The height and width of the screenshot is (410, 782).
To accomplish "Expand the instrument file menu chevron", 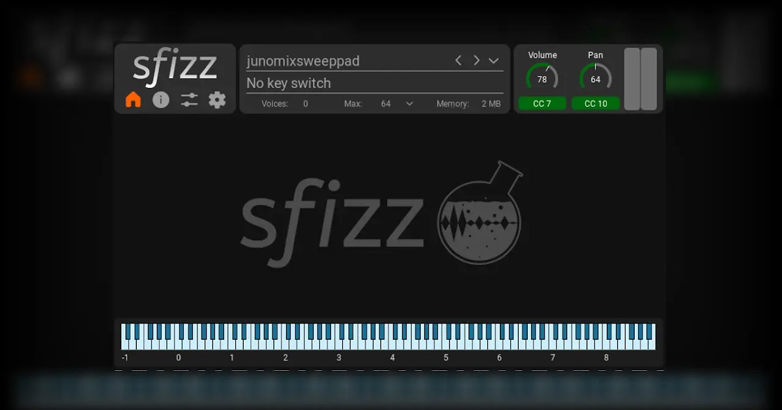I will pos(494,61).
